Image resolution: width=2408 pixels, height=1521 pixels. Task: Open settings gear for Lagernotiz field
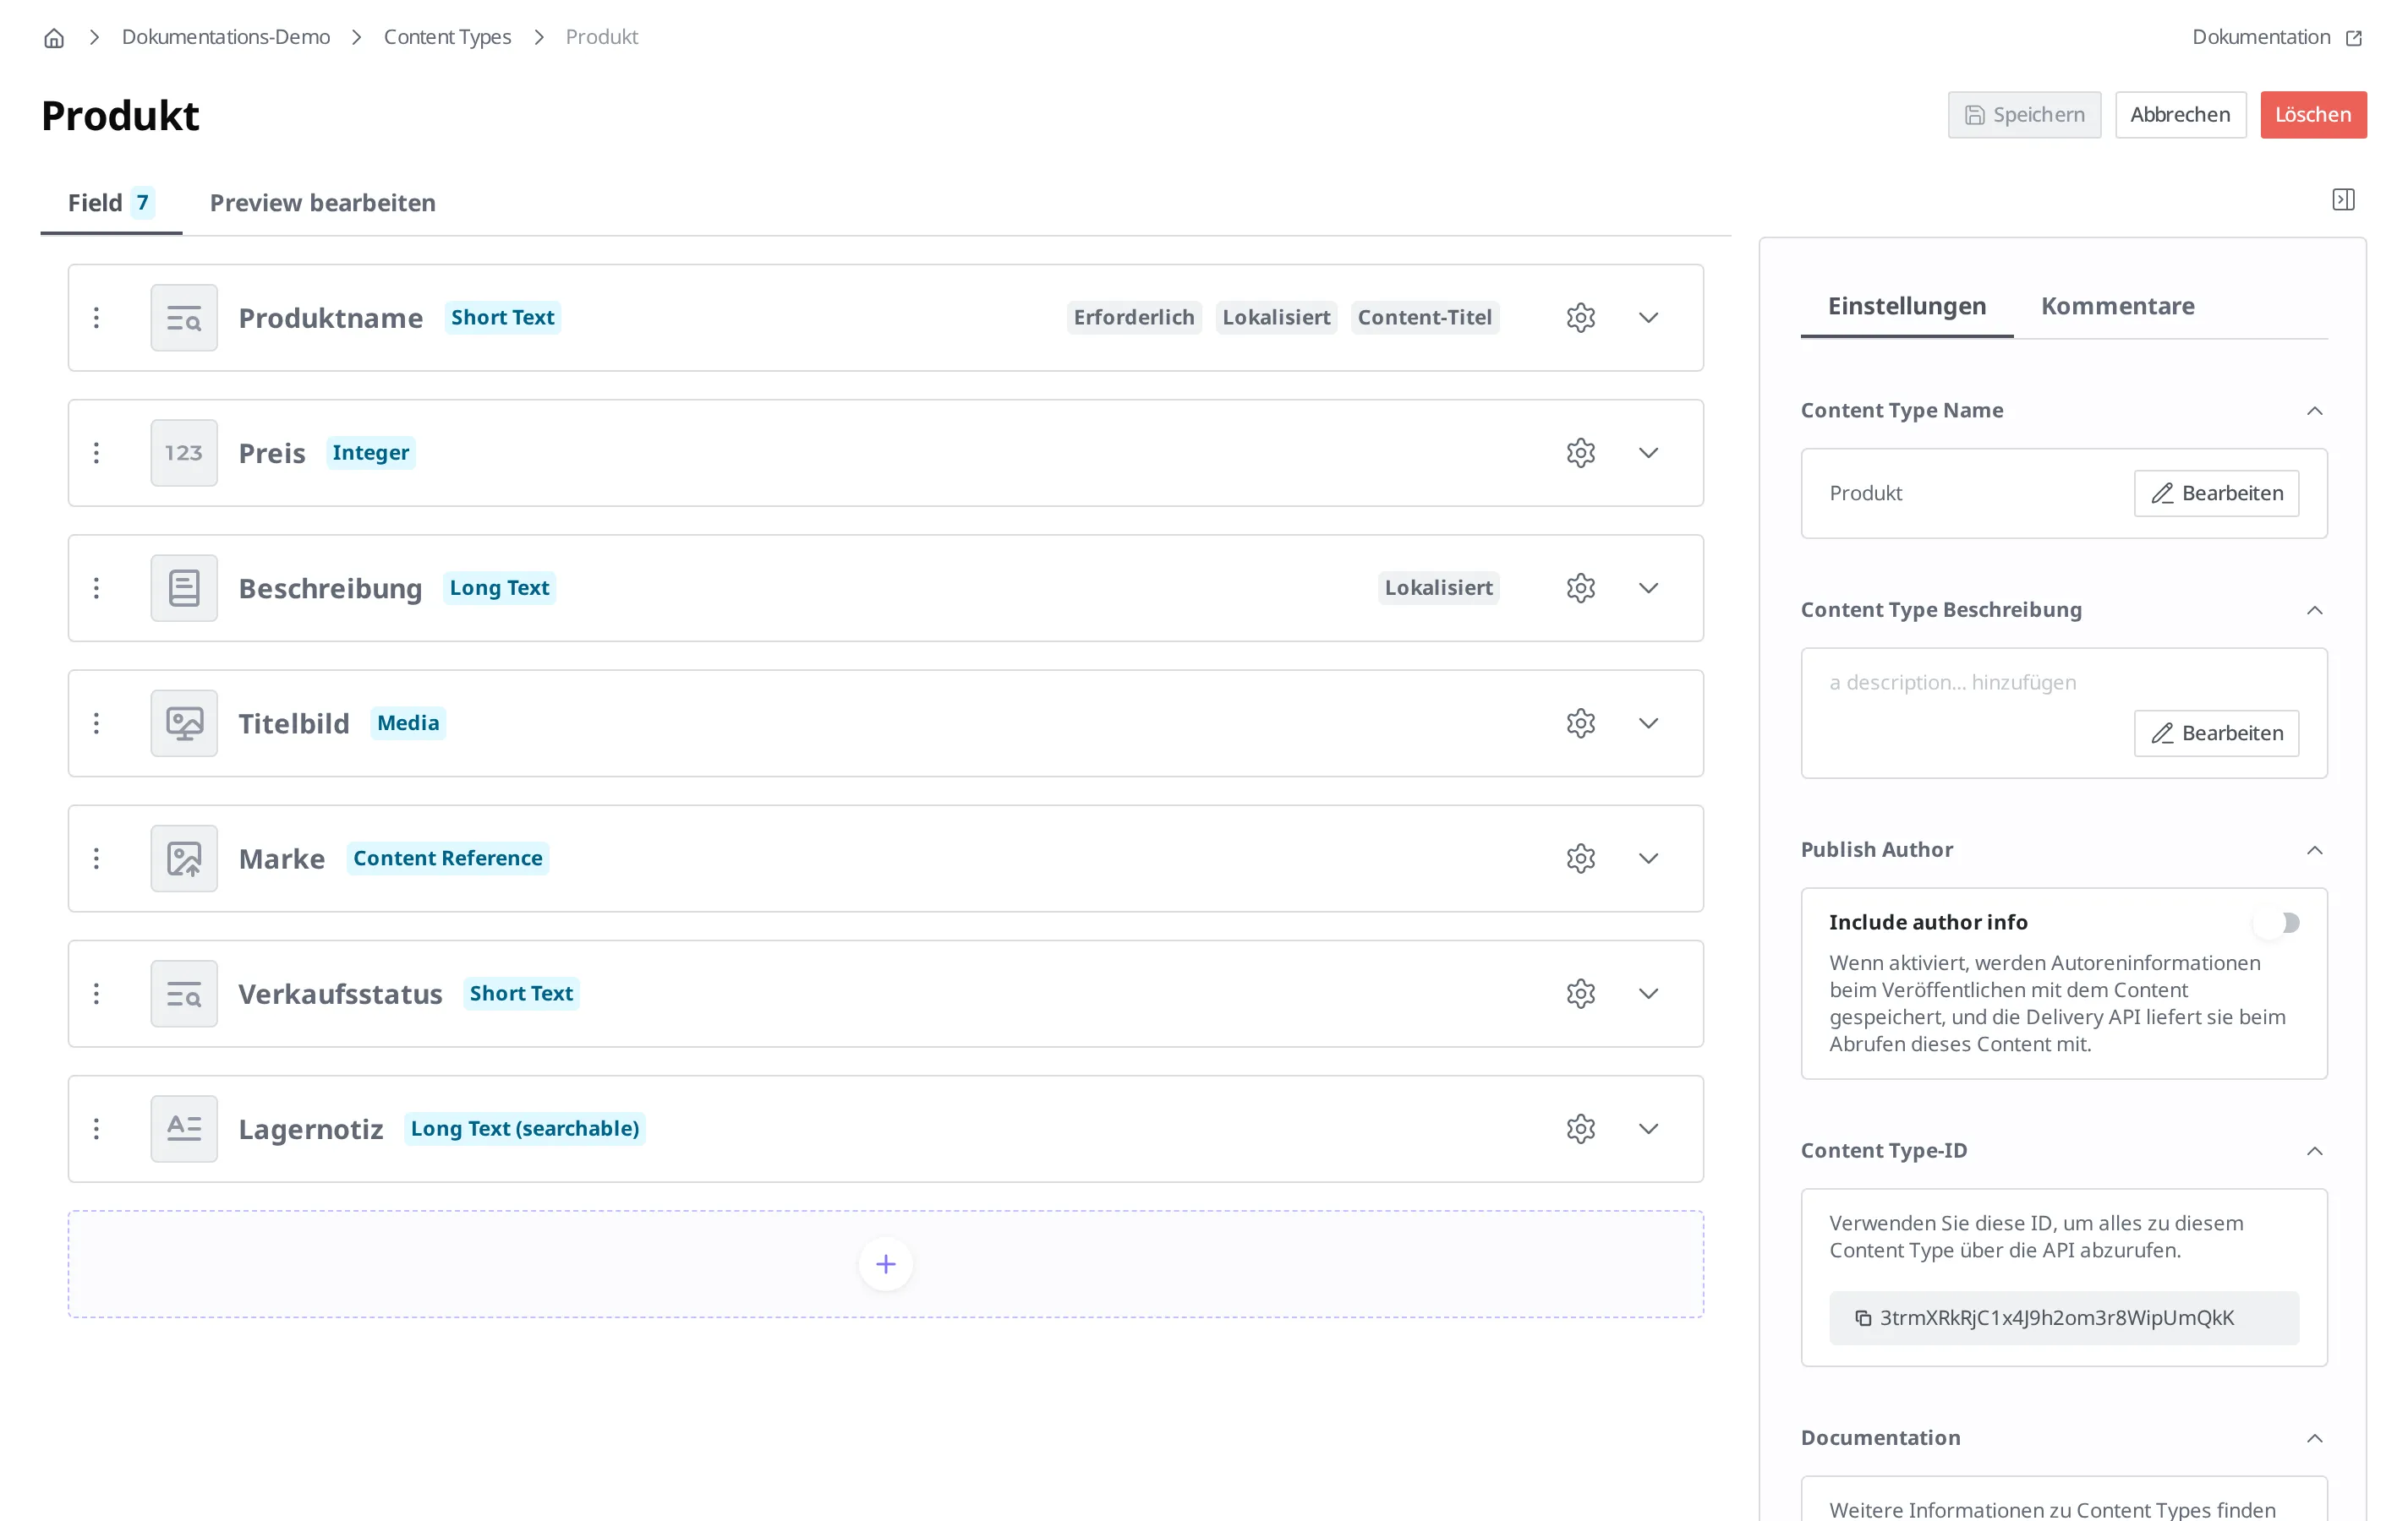1580,1128
